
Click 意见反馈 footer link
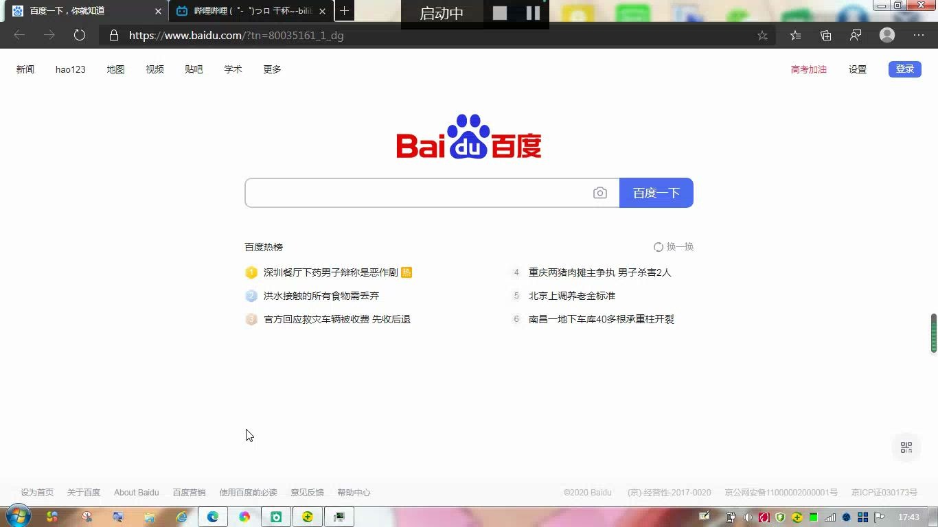point(307,493)
